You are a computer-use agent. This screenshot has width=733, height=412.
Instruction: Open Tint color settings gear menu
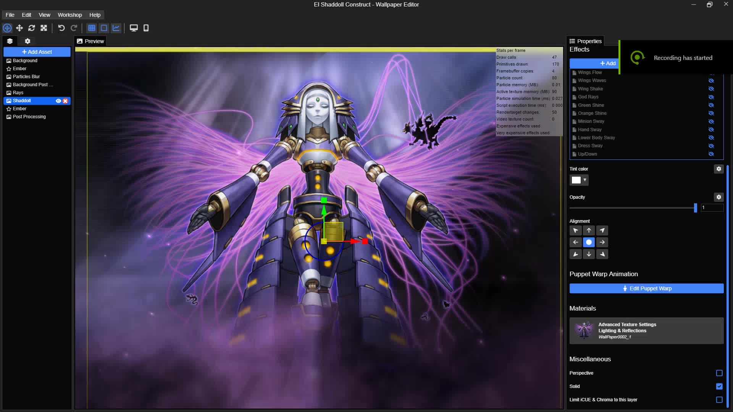(719, 169)
